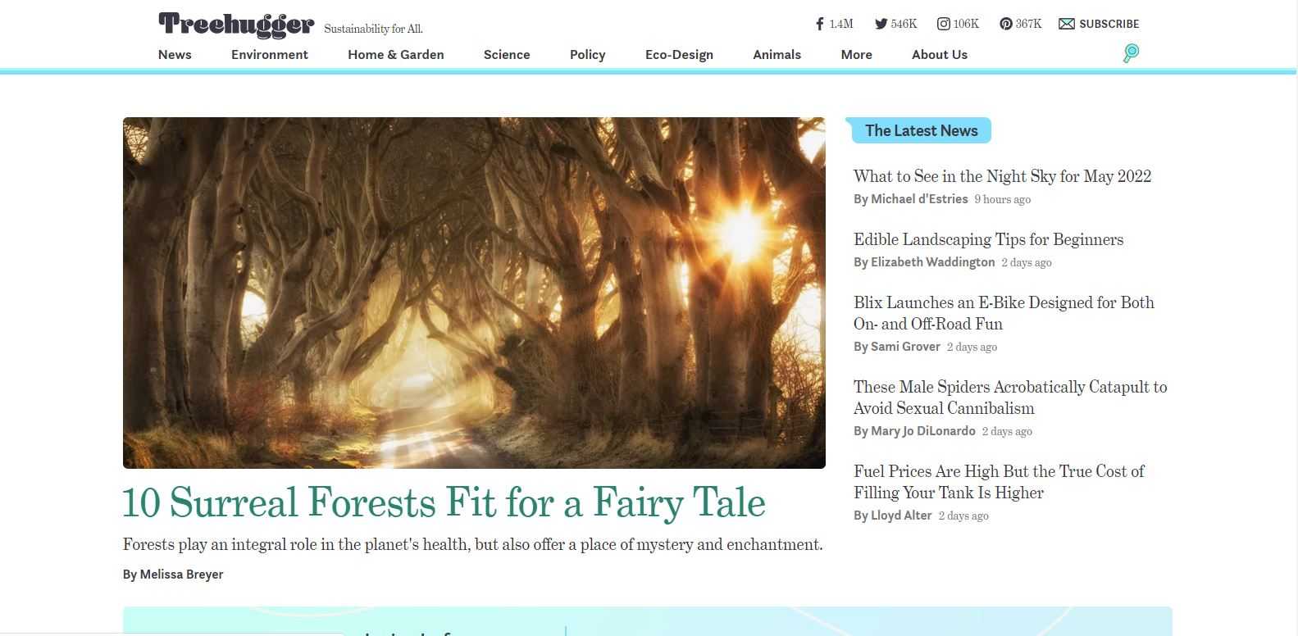Open the Science menu
This screenshot has height=636, width=1298.
tap(507, 55)
